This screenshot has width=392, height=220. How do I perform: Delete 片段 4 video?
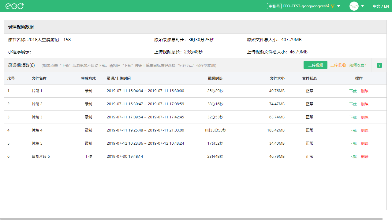pyautogui.click(x=365, y=130)
